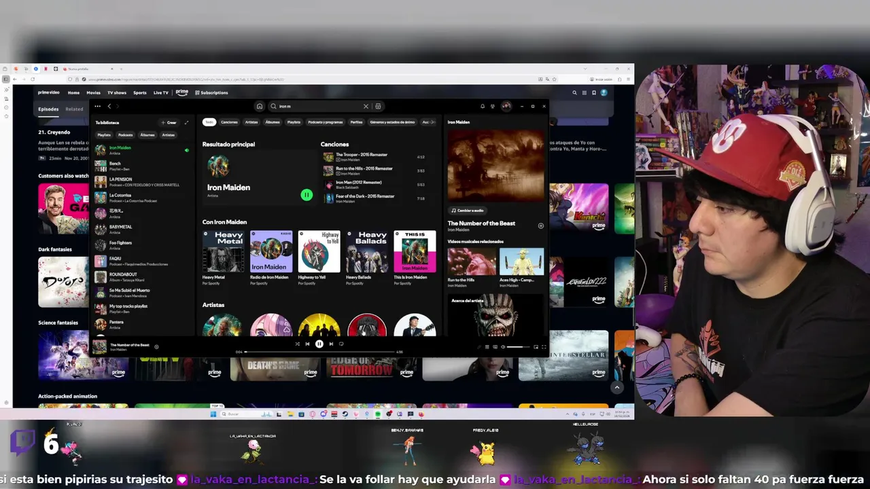Open the Heavy Metal playlist card
Screen dimensions: 870x489
point(224,258)
